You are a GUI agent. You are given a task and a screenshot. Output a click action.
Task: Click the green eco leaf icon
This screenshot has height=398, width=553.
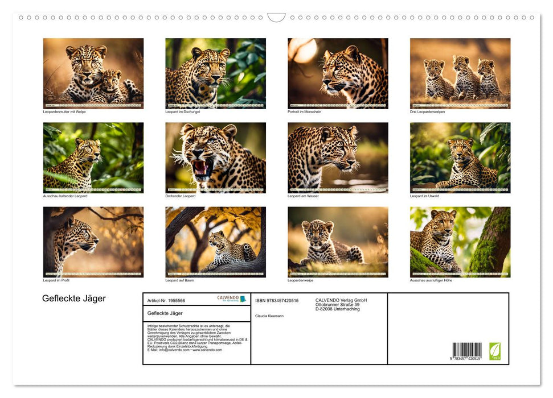(x=495, y=350)
